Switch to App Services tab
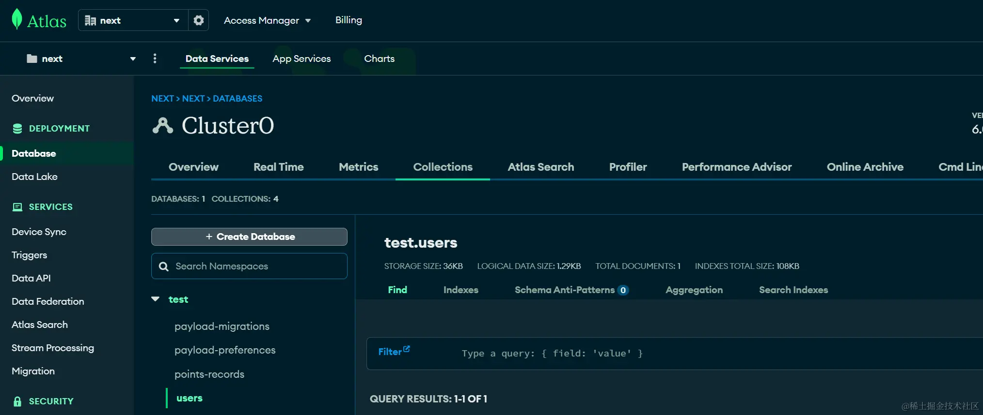Screen dimensions: 983x415 click(301, 59)
